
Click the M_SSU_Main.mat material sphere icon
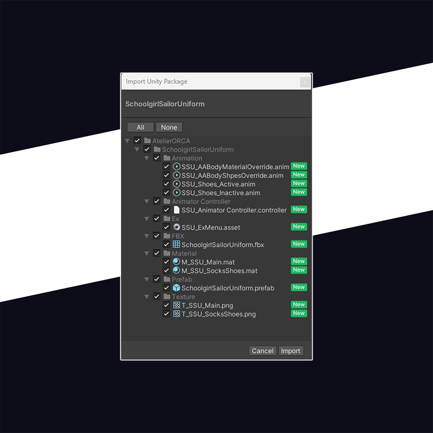point(177,262)
